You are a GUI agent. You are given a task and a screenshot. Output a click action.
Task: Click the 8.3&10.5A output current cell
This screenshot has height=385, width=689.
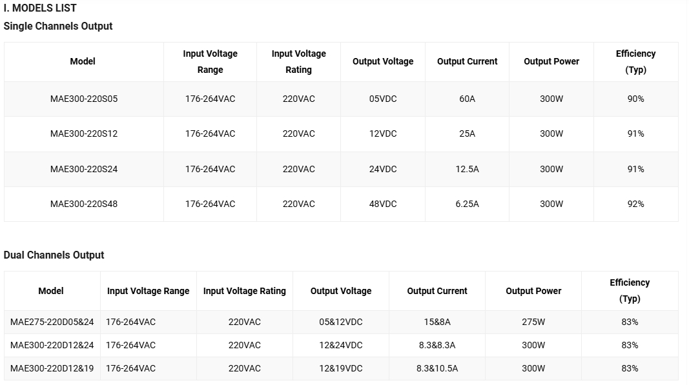(437, 368)
